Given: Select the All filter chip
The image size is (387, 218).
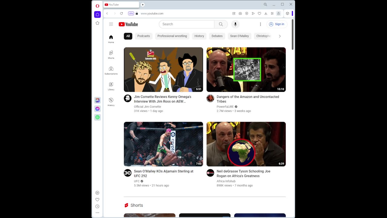Looking at the screenshot, I should 128,36.
